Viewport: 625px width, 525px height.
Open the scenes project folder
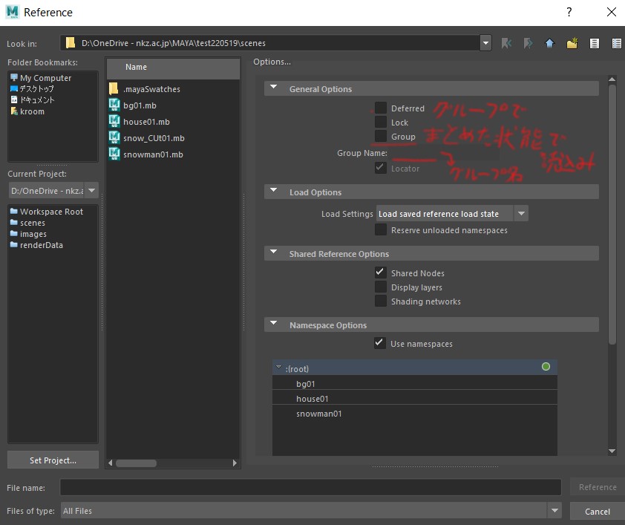pos(27,223)
